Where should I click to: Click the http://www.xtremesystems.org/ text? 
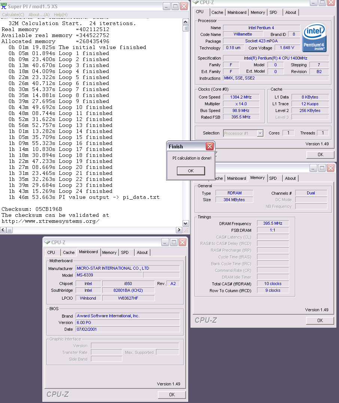click(51, 221)
